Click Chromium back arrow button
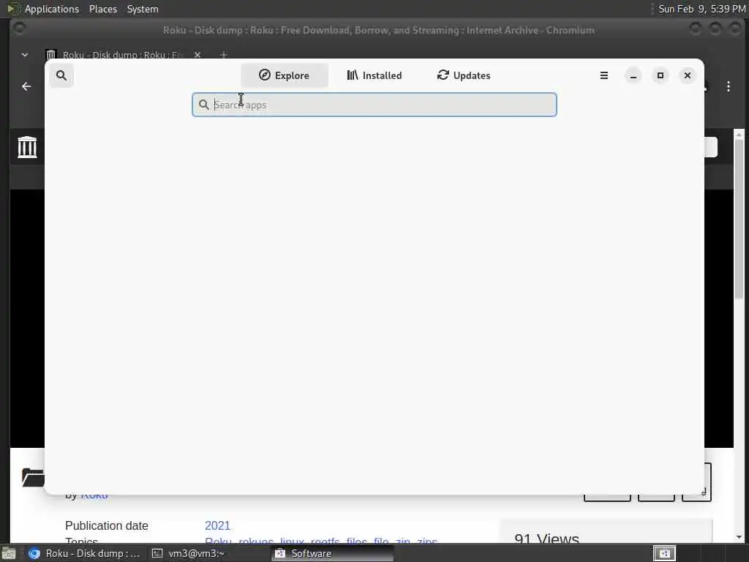 [26, 86]
